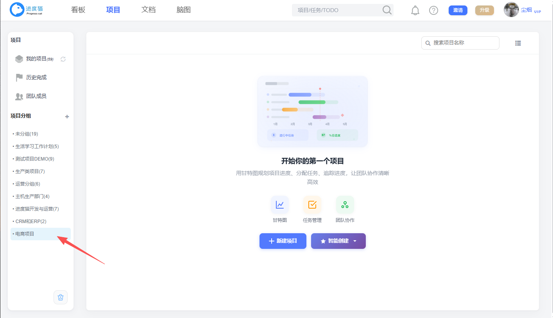Go to the 文档 tab
Image resolution: width=553 pixels, height=318 pixels.
coord(149,10)
